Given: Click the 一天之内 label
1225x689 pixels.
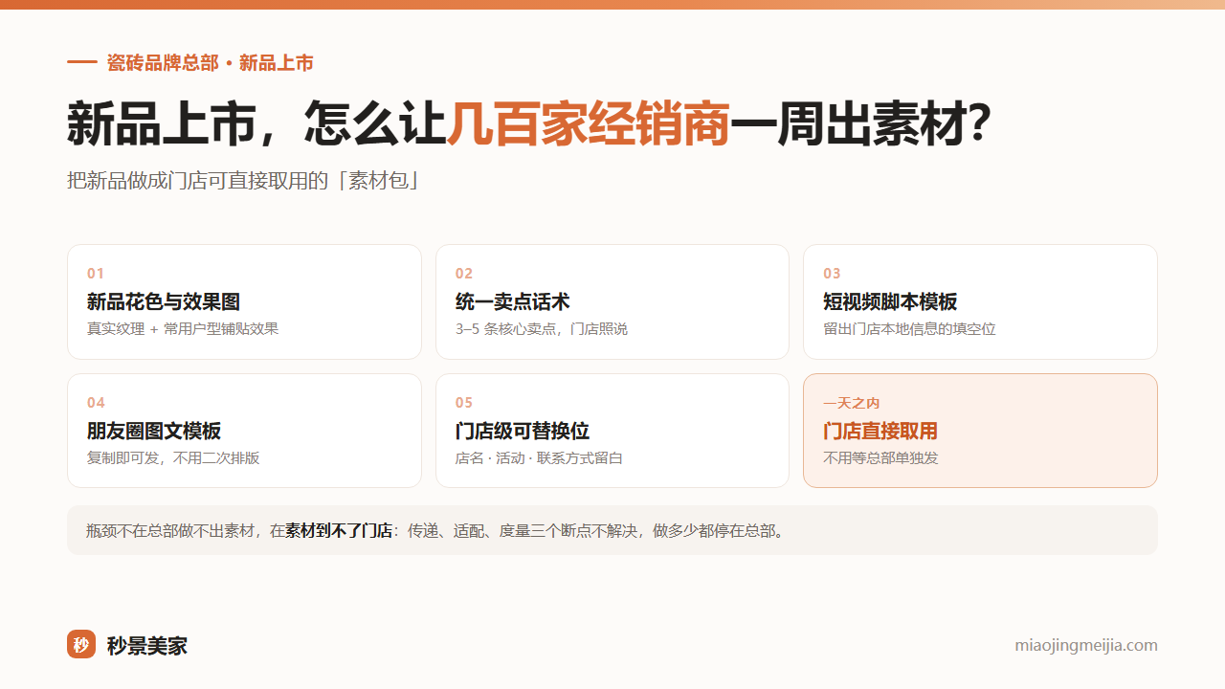Looking at the screenshot, I should pos(852,403).
